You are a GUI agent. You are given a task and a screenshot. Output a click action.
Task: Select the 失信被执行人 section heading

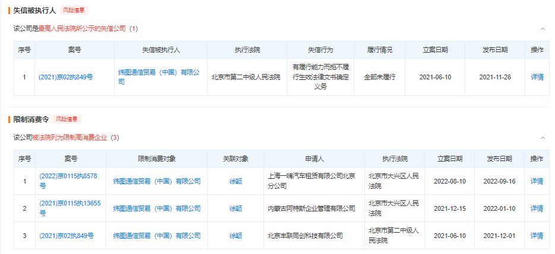click(x=34, y=10)
